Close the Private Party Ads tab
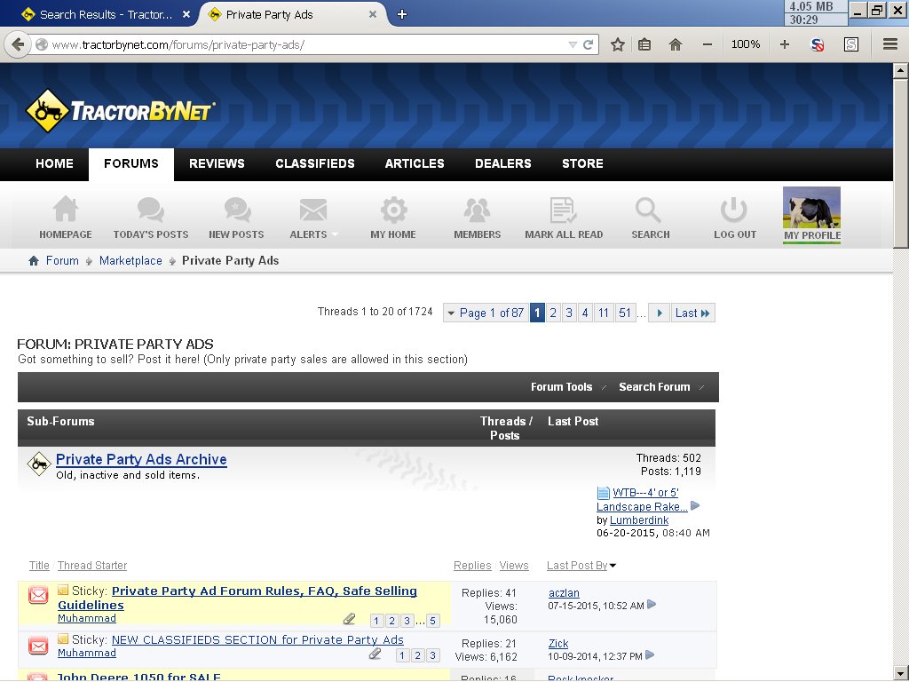 [373, 14]
